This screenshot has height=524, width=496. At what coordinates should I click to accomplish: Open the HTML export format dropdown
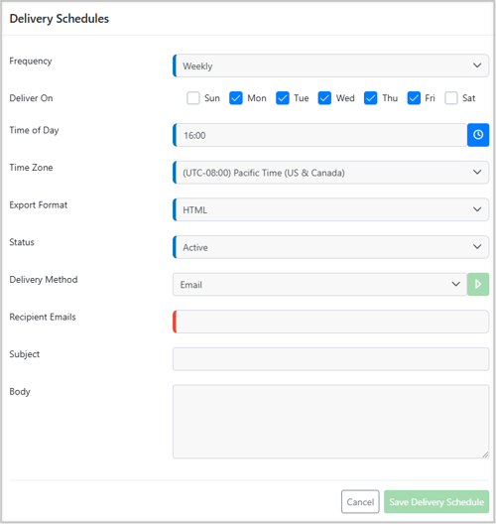point(331,209)
